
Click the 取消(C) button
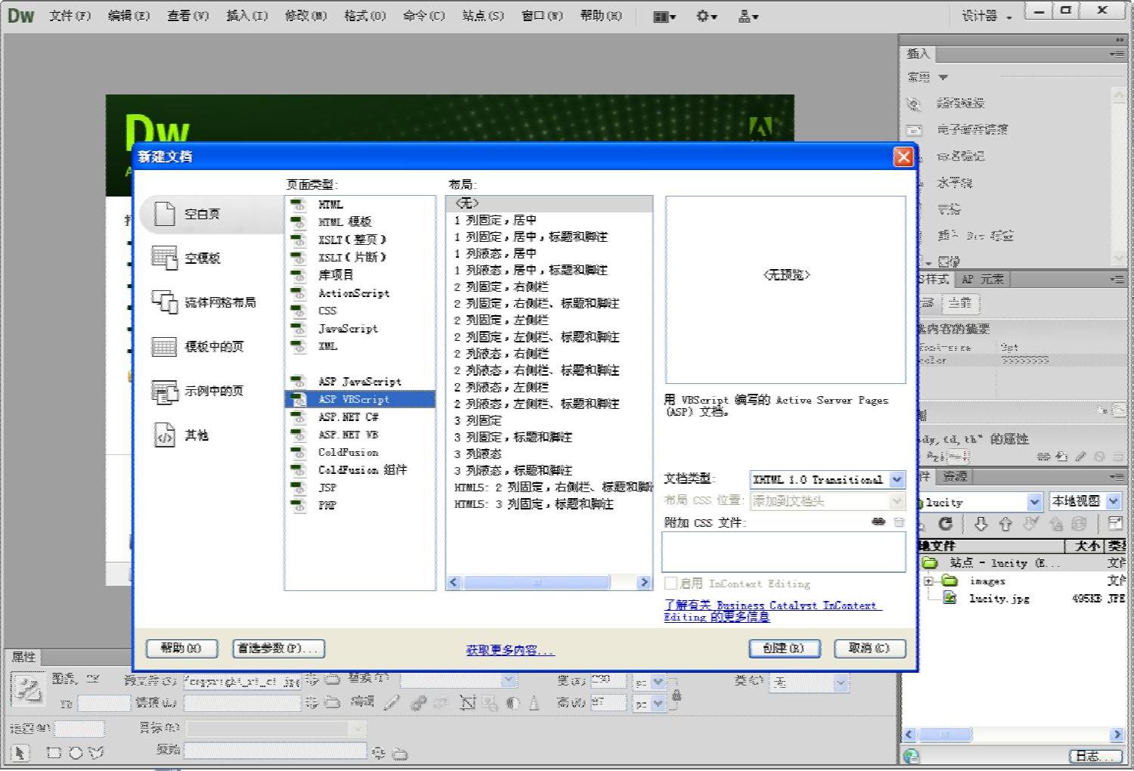click(869, 648)
